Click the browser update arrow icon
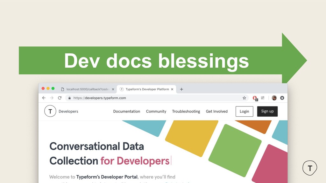 pos(282,98)
